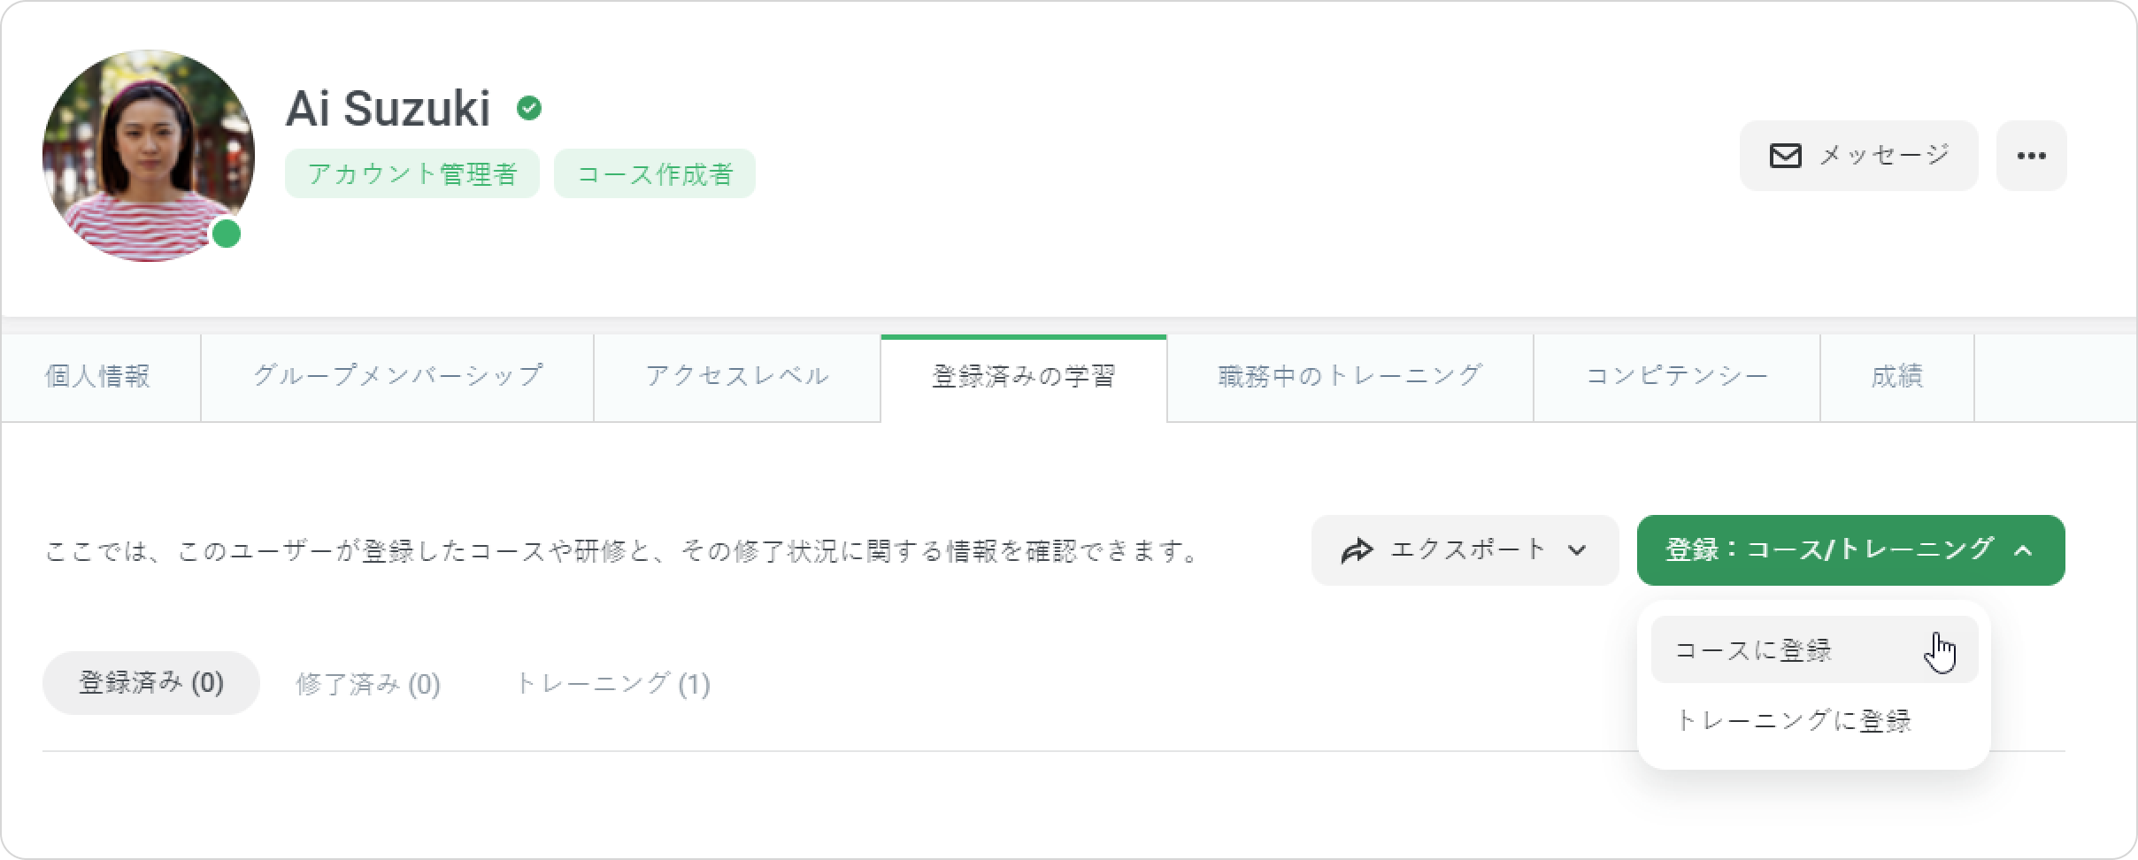Open the 職務中のトレーニング tab
The width and height of the screenshot is (2138, 860).
coord(1350,377)
